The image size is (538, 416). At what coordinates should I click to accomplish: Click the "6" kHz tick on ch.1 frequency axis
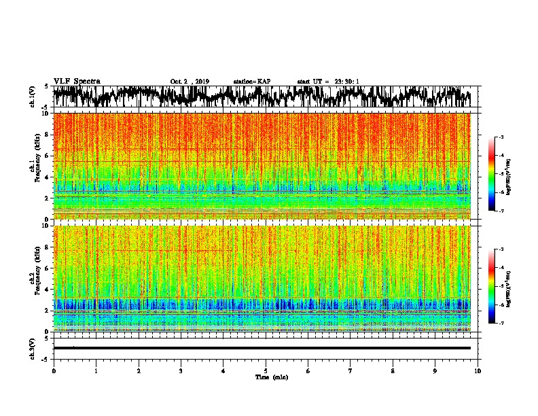click(x=48, y=156)
